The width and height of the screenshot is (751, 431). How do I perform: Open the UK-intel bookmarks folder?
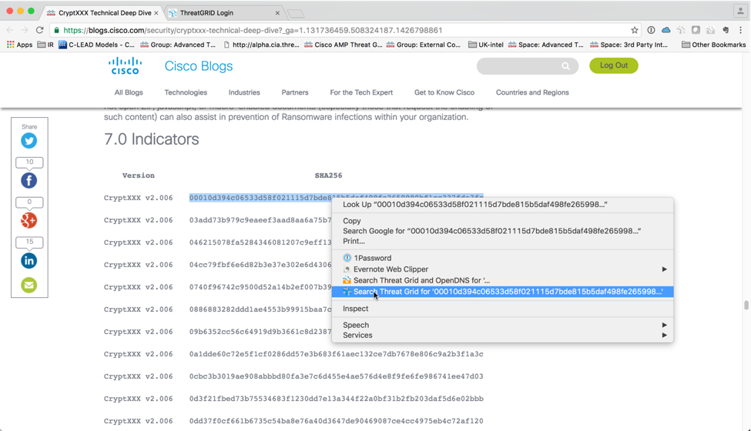click(486, 45)
